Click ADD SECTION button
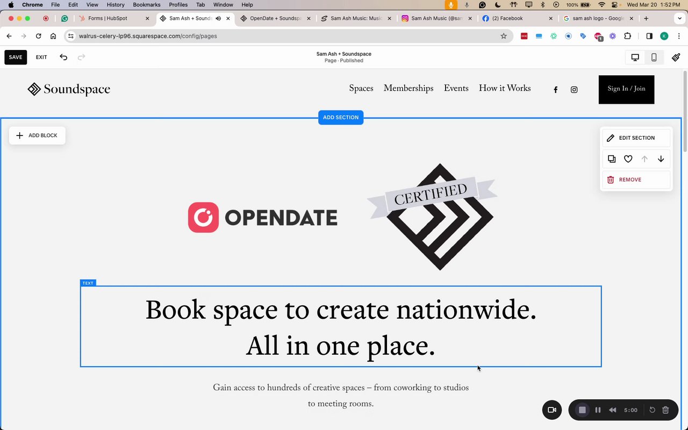Screen dimensions: 688x430 point(341,117)
